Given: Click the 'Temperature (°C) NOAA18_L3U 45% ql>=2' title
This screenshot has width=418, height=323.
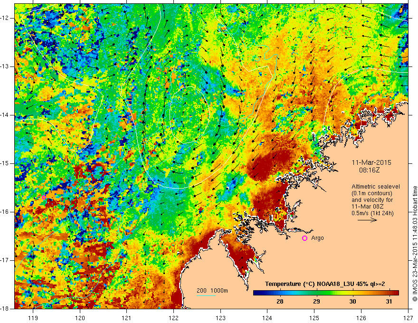Looking at the screenshot, I should click(x=325, y=284).
